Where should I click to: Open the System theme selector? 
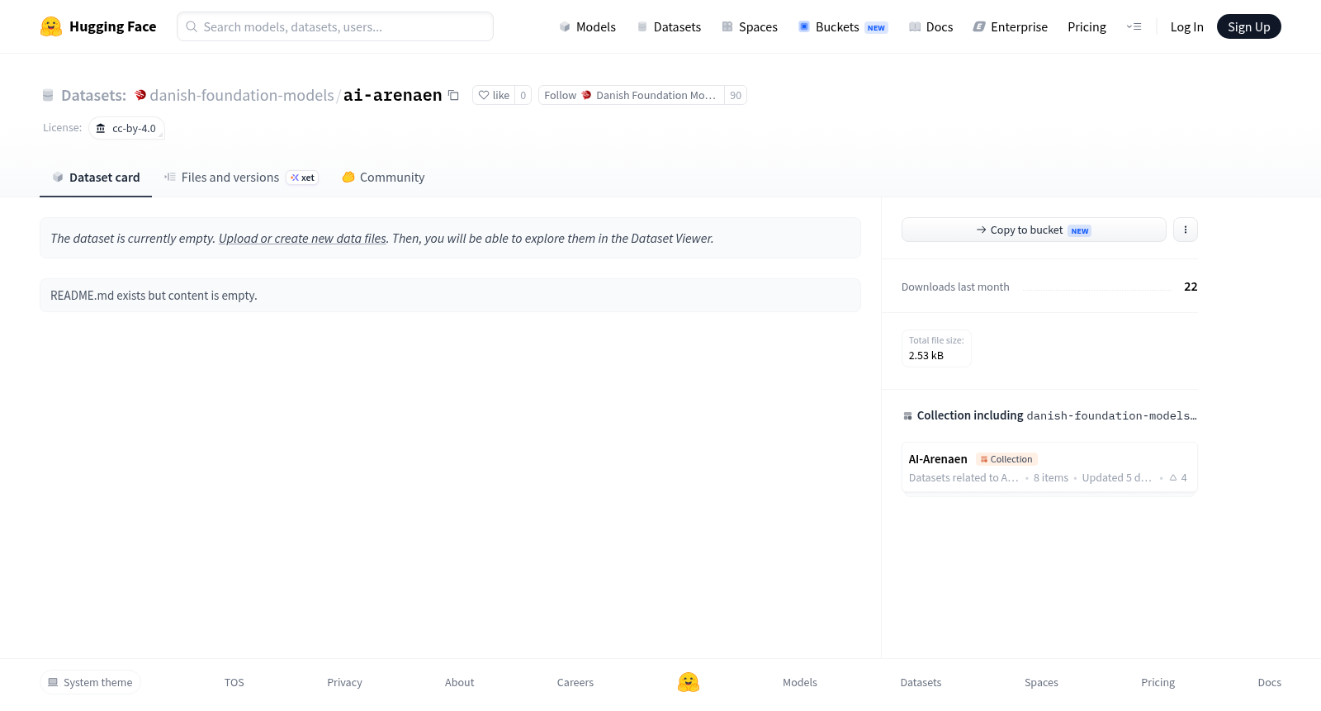pos(90,682)
